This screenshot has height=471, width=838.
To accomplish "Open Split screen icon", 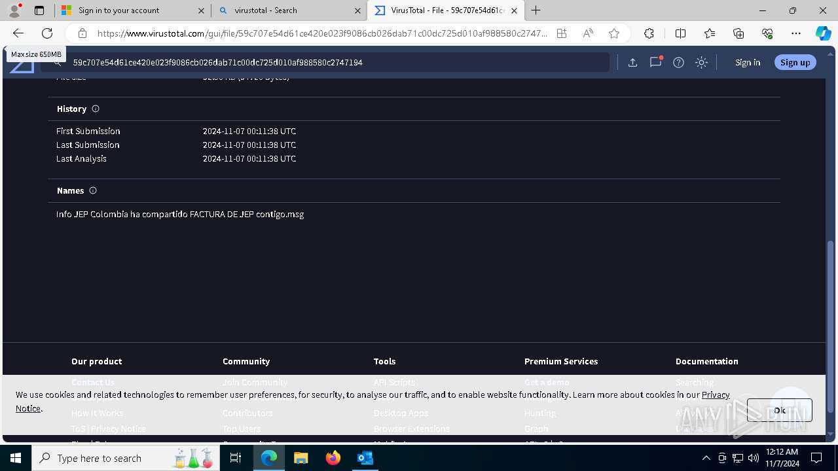I will pos(680,33).
